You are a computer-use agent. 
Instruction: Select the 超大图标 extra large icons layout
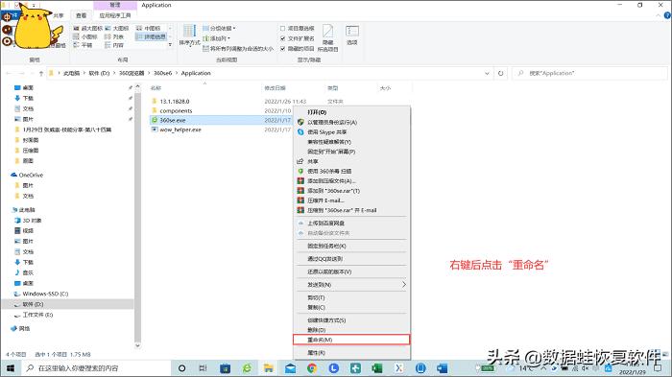tap(87, 28)
